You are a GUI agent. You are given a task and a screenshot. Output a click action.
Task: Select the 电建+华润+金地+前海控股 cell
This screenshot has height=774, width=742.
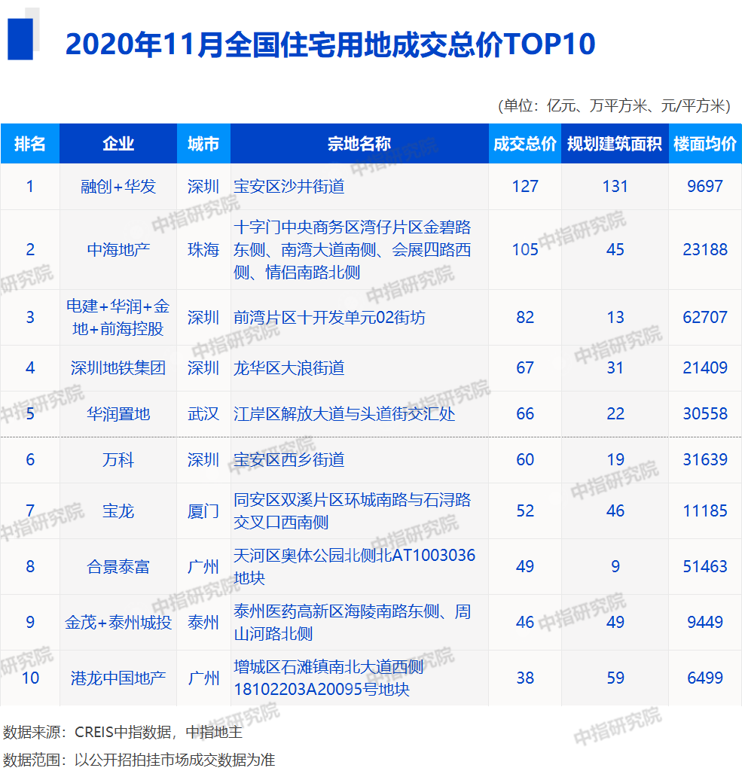118,318
